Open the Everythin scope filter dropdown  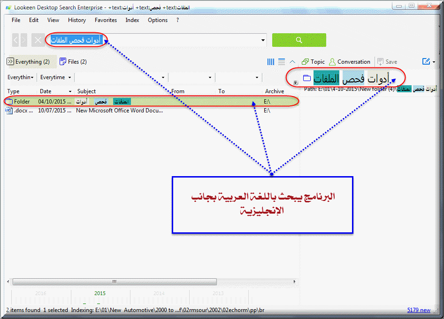coord(21,77)
